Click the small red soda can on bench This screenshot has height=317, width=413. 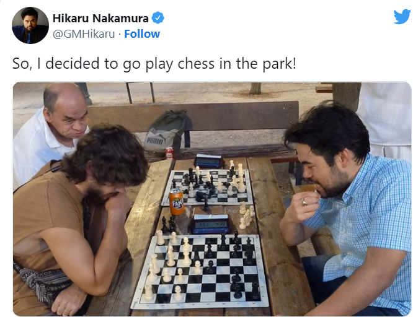169,152
